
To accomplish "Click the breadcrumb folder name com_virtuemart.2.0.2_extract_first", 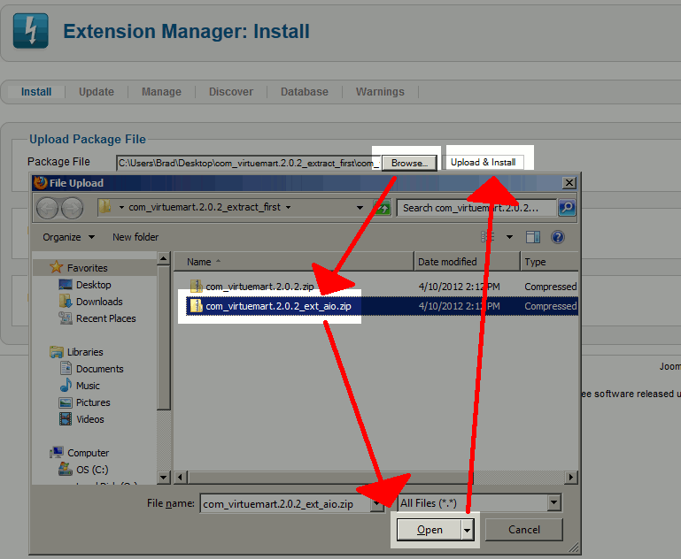I will [205, 207].
